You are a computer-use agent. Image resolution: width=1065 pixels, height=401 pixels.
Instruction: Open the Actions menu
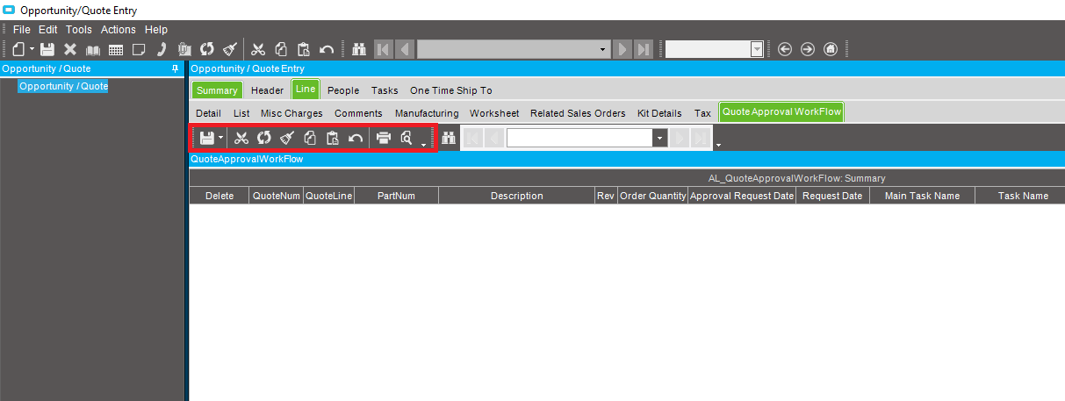tap(119, 29)
